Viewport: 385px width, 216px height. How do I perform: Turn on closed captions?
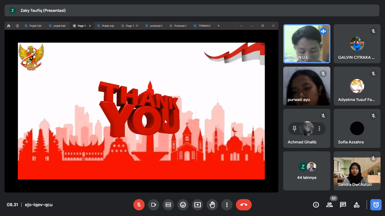click(168, 205)
